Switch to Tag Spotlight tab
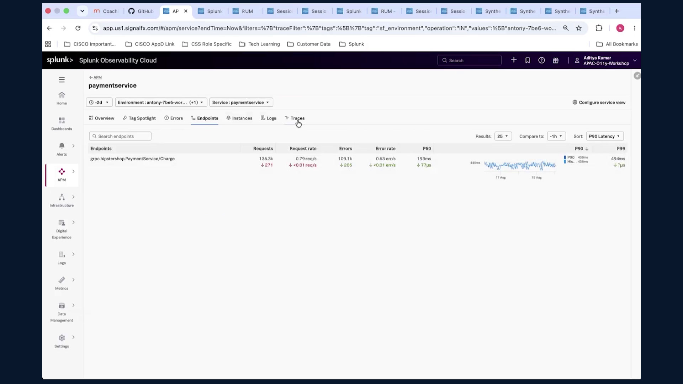The image size is (683, 384). (x=139, y=118)
